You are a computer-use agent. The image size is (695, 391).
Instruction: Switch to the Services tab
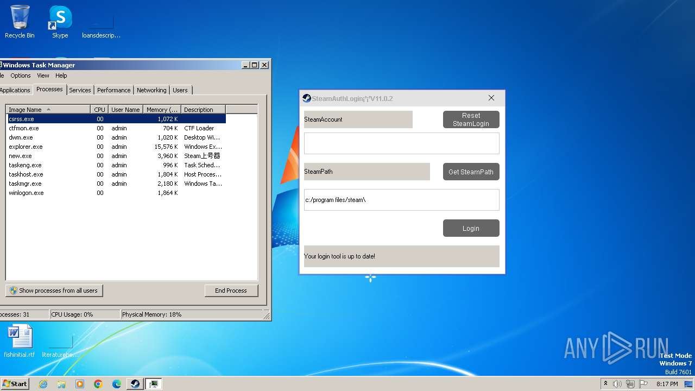click(x=80, y=90)
